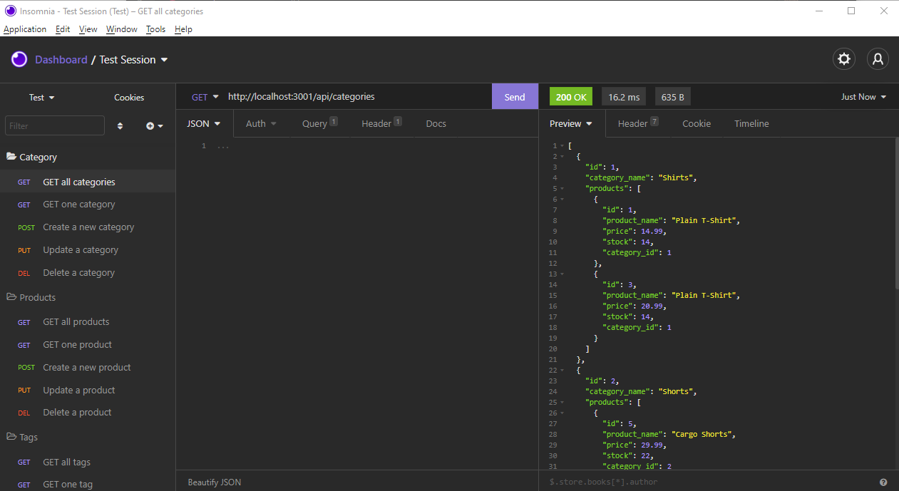Open the Test environment dropdown
Viewport: 899px width, 491px height.
tap(42, 98)
